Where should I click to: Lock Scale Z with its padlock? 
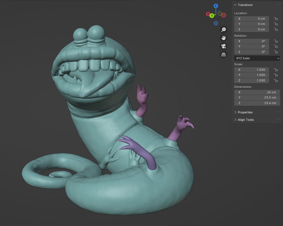(x=276, y=80)
